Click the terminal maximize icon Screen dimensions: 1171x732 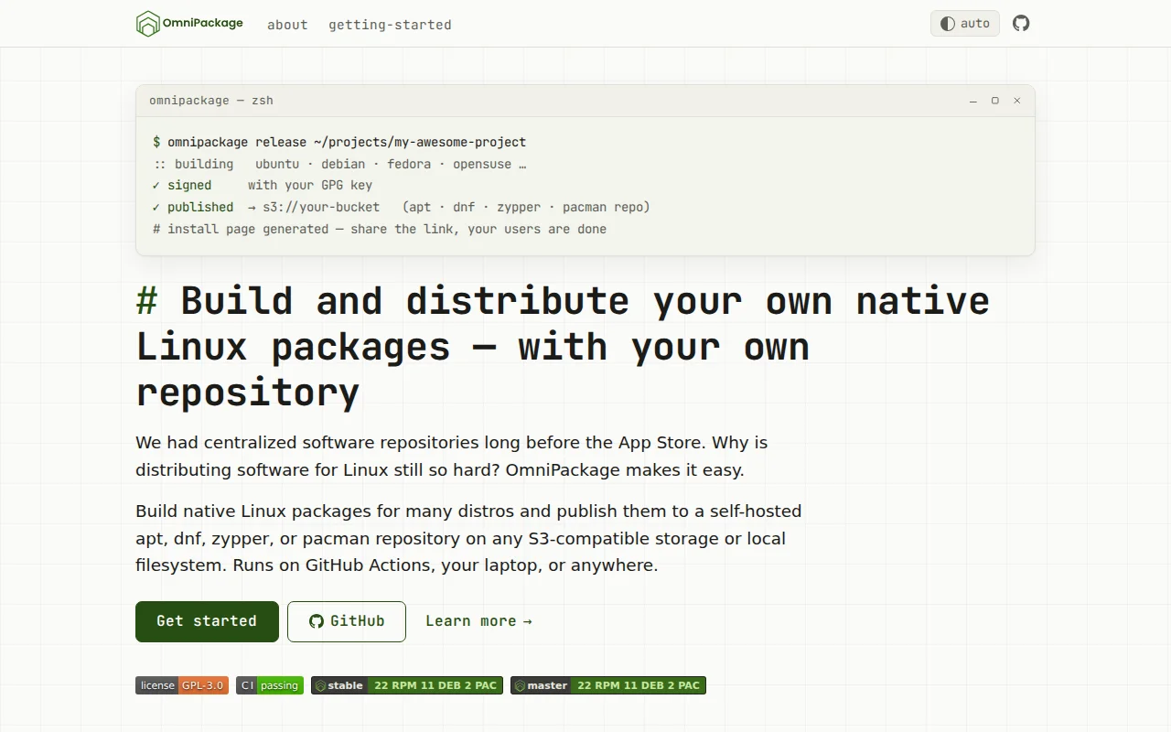tap(995, 101)
